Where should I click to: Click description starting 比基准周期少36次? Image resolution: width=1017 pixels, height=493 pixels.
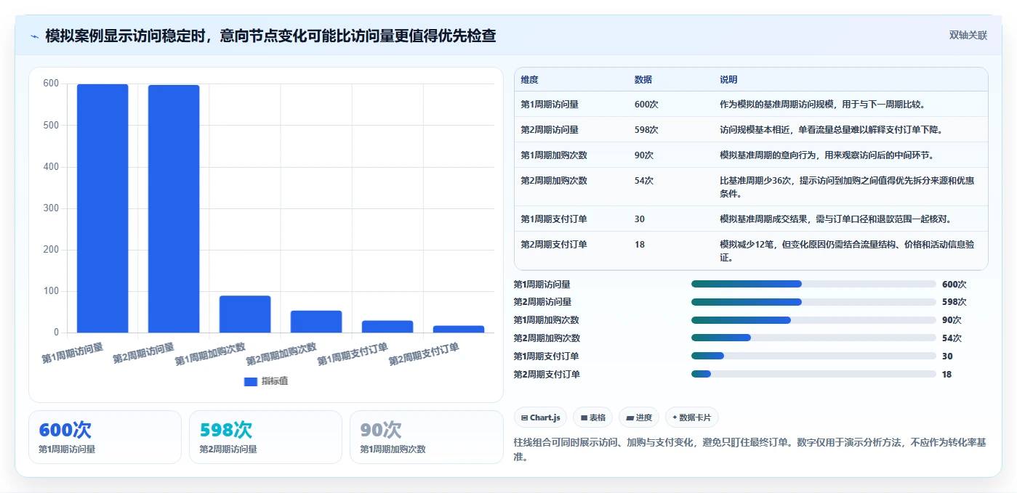click(x=847, y=187)
